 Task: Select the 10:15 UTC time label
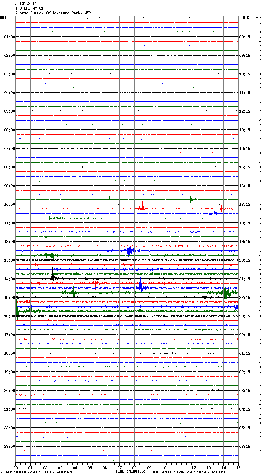point(245,74)
